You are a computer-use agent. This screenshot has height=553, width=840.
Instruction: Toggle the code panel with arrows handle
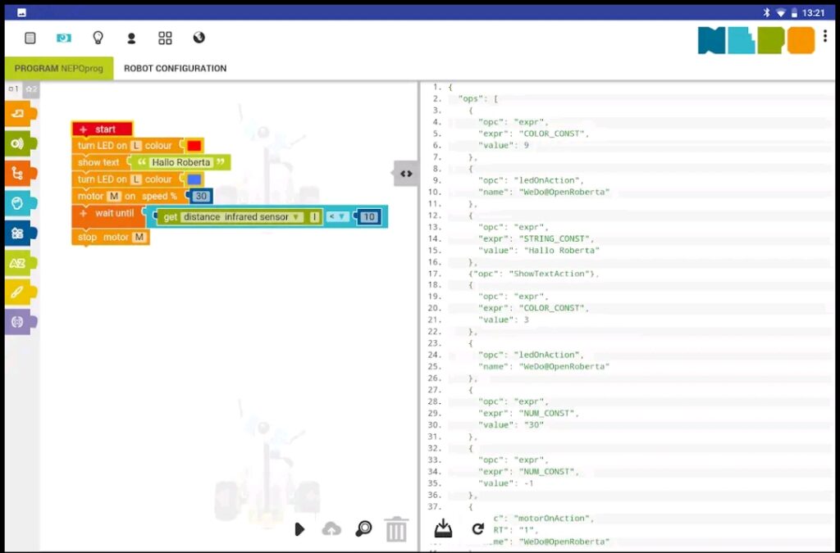(406, 174)
